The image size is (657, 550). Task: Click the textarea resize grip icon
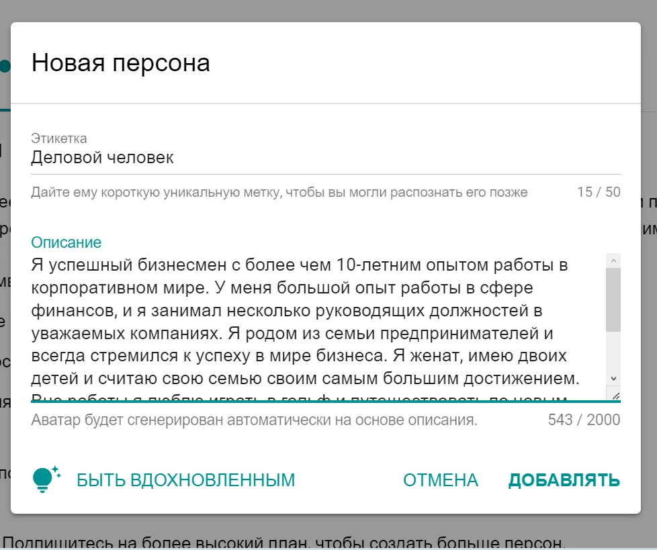pyautogui.click(x=615, y=396)
